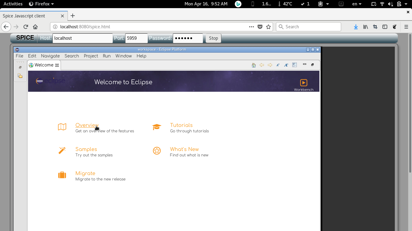Open the GNOME system status menu
Screen dimensions: 412x231
391,4
